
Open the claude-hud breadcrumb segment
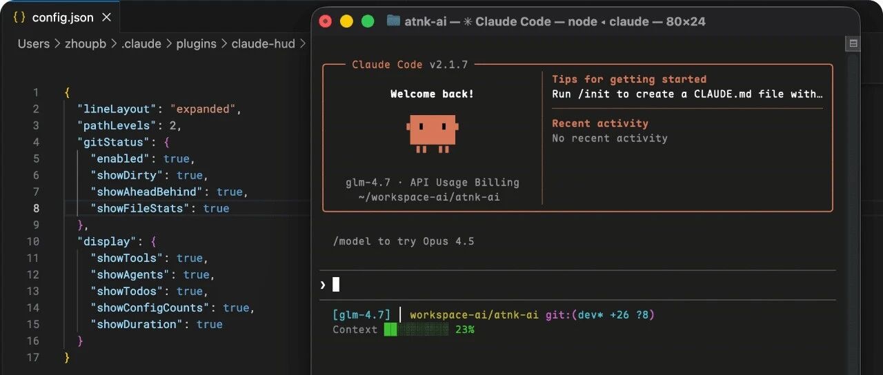[264, 44]
